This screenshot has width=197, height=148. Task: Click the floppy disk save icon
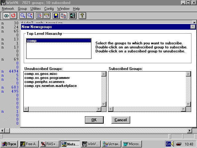coord(56,15)
